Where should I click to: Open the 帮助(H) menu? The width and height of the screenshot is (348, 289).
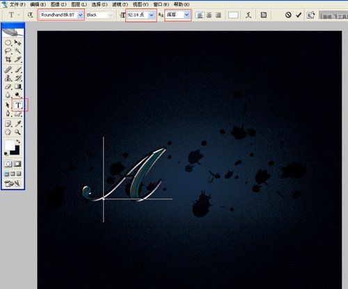point(182,4)
